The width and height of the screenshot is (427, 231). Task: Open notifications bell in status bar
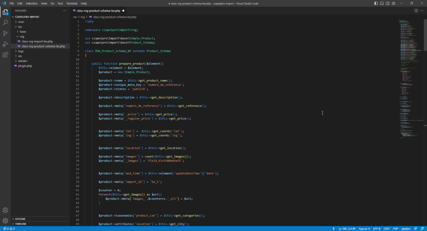[422, 229]
